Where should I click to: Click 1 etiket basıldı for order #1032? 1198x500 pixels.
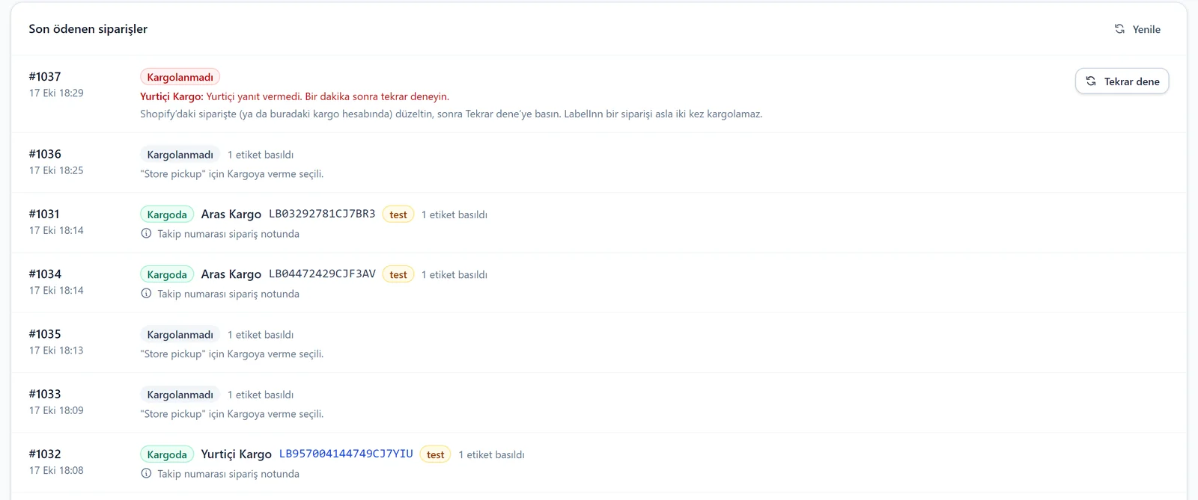[492, 454]
